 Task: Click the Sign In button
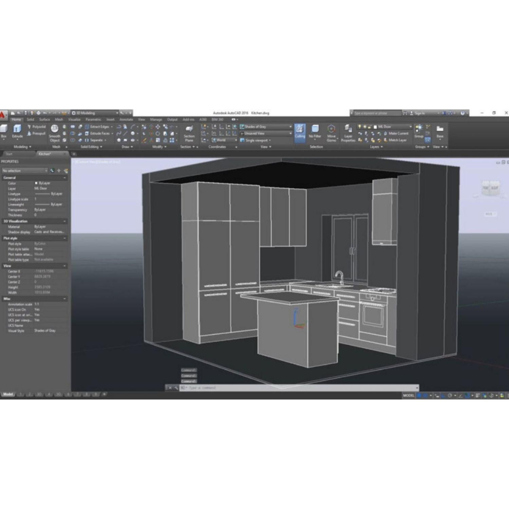[420, 113]
